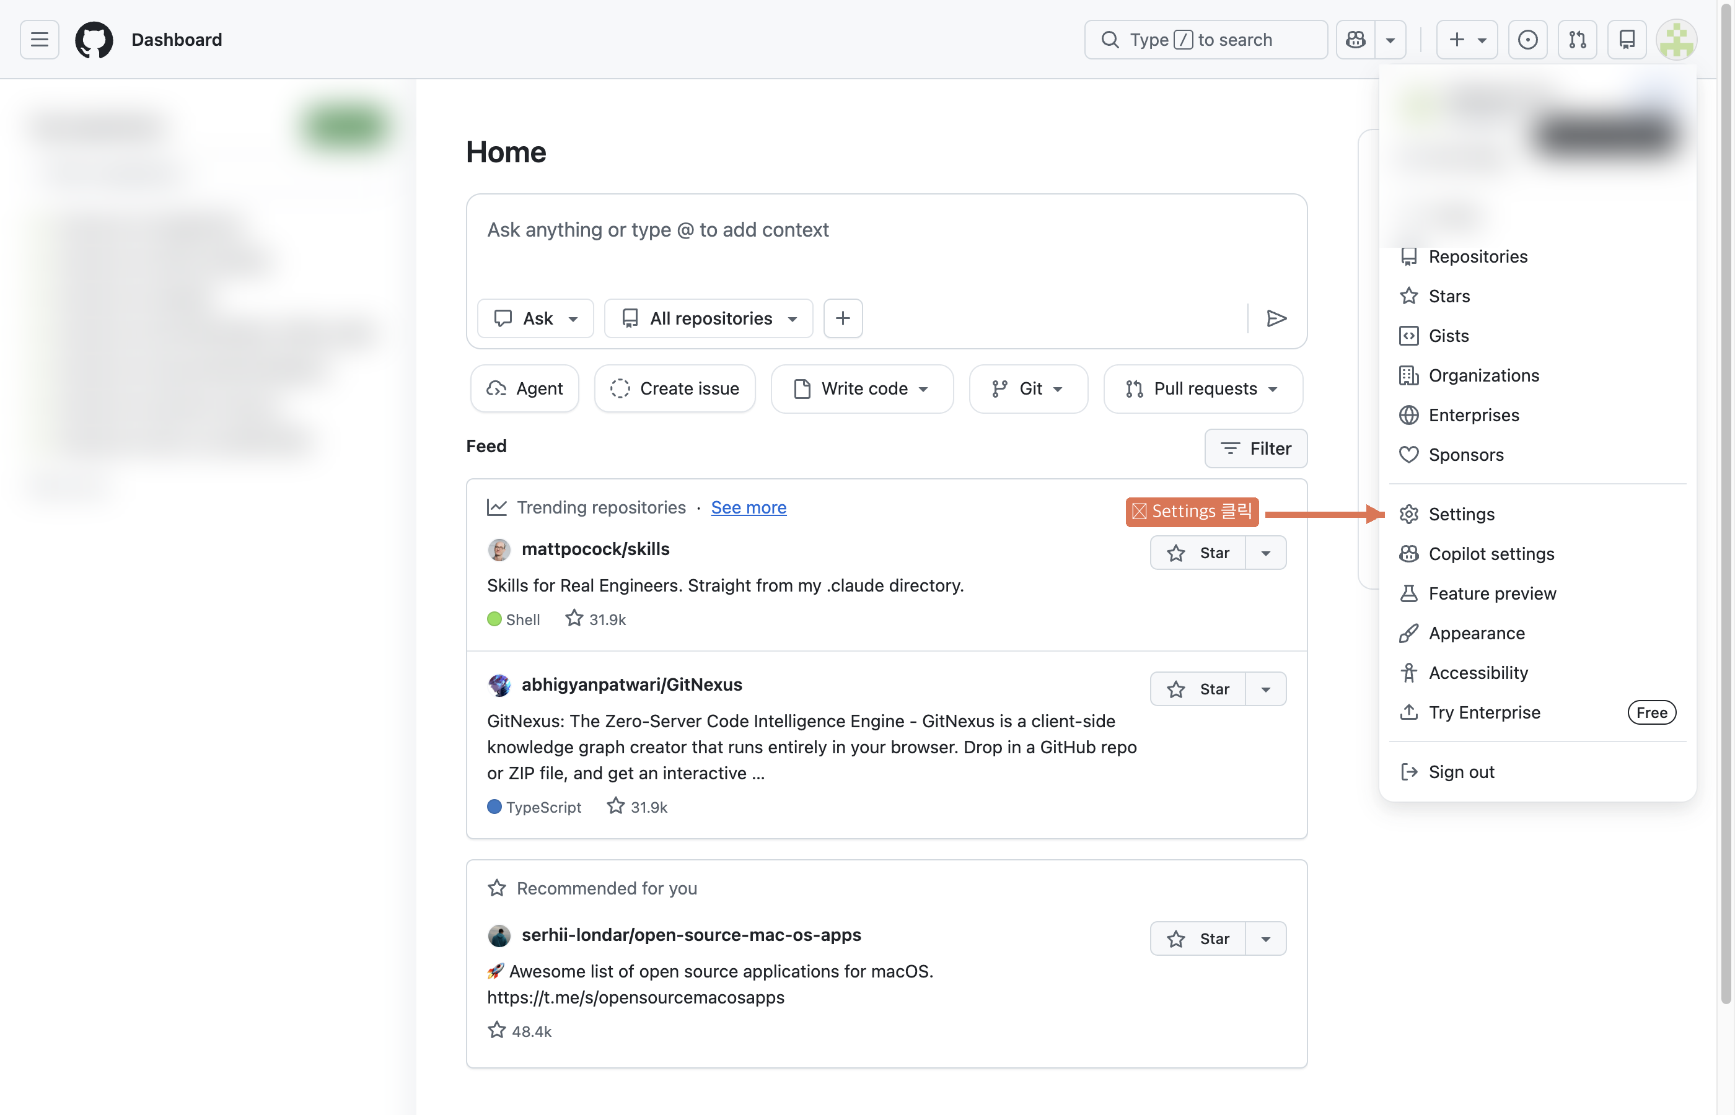The width and height of the screenshot is (1735, 1115).
Task: View Pull requests via header icon
Action: (x=1577, y=39)
